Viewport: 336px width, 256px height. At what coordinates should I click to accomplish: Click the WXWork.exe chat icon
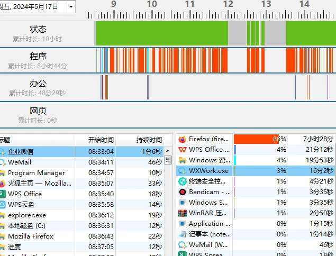(x=183, y=171)
